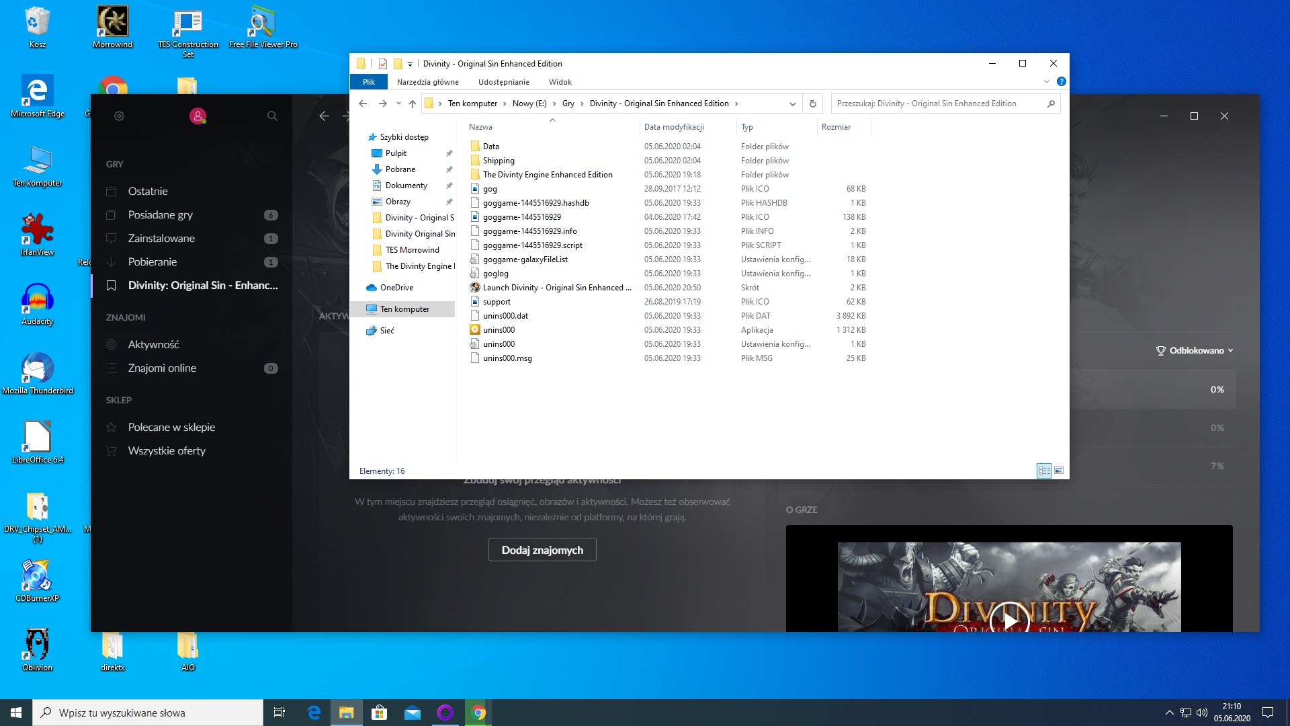
Task: Switch to details view layout icon
Action: coord(1044,471)
